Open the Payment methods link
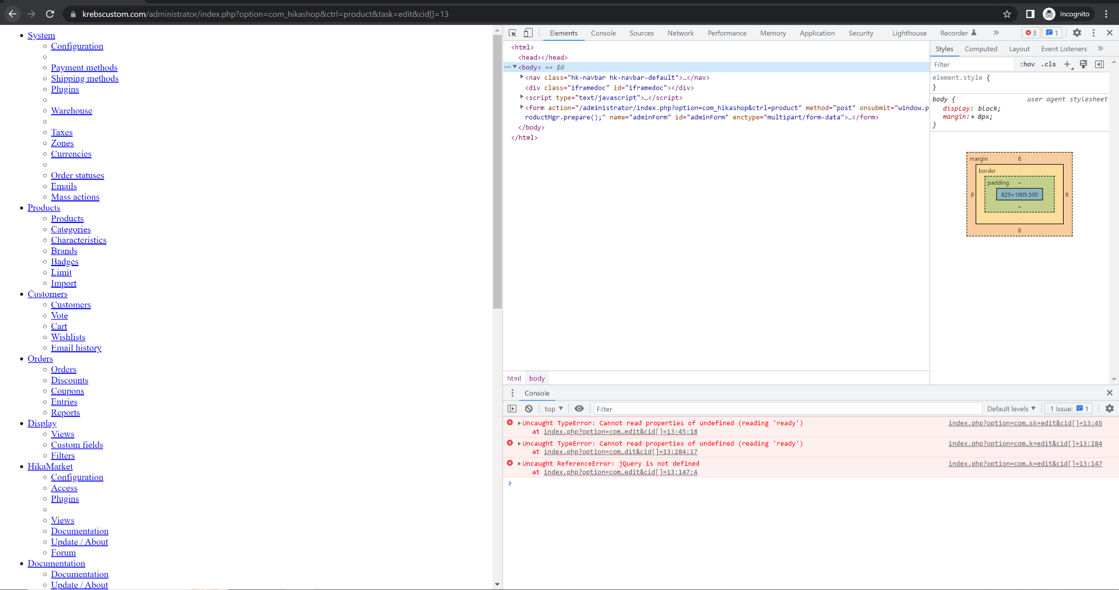The image size is (1119, 590). coord(84,68)
